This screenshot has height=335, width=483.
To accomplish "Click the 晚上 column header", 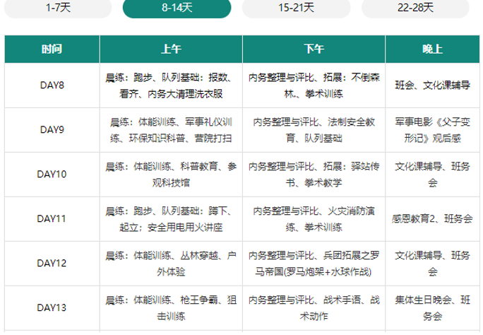I will (432, 49).
